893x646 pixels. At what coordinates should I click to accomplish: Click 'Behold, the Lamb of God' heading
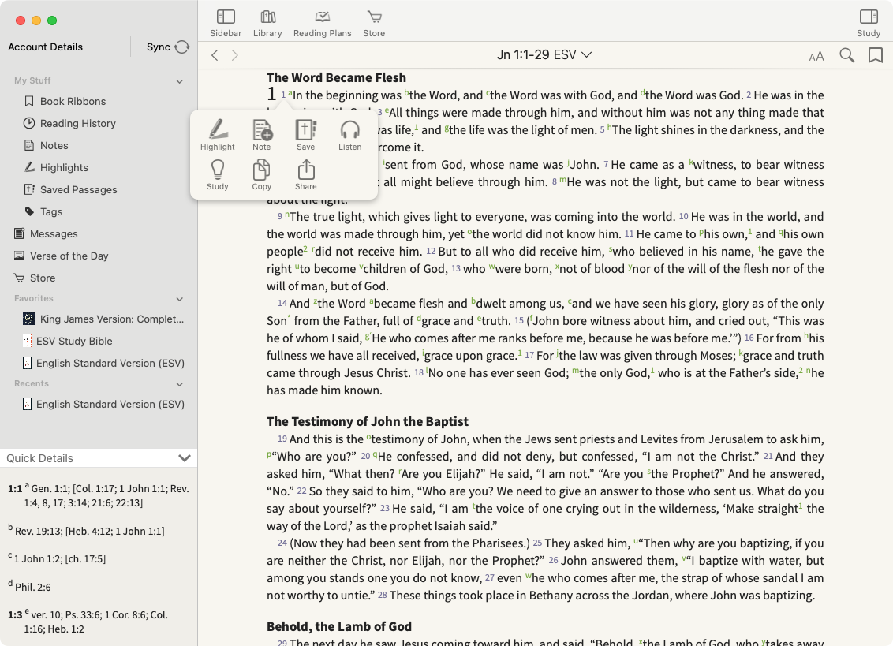click(x=339, y=626)
